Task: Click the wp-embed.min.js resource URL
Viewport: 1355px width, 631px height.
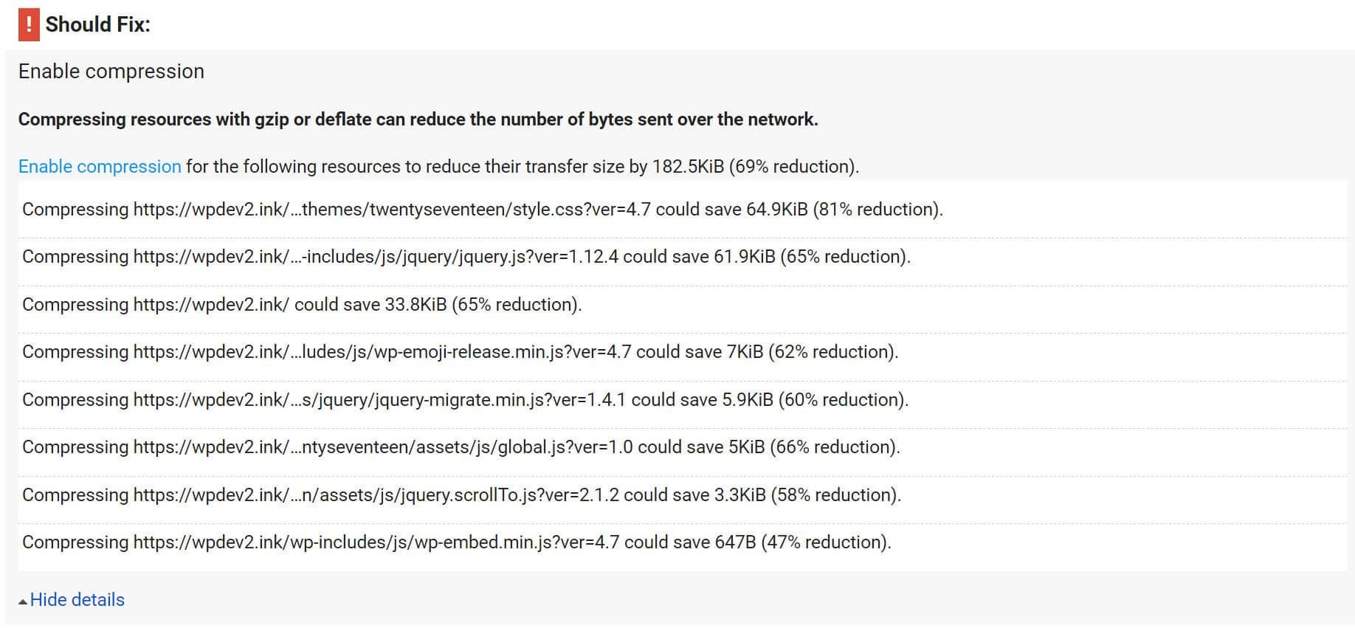Action: click(x=376, y=542)
